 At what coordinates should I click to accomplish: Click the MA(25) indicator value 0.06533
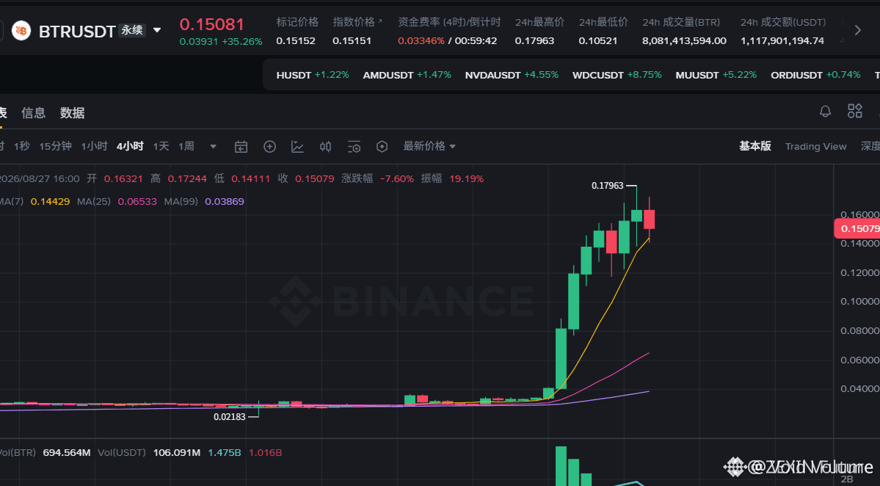(x=137, y=201)
